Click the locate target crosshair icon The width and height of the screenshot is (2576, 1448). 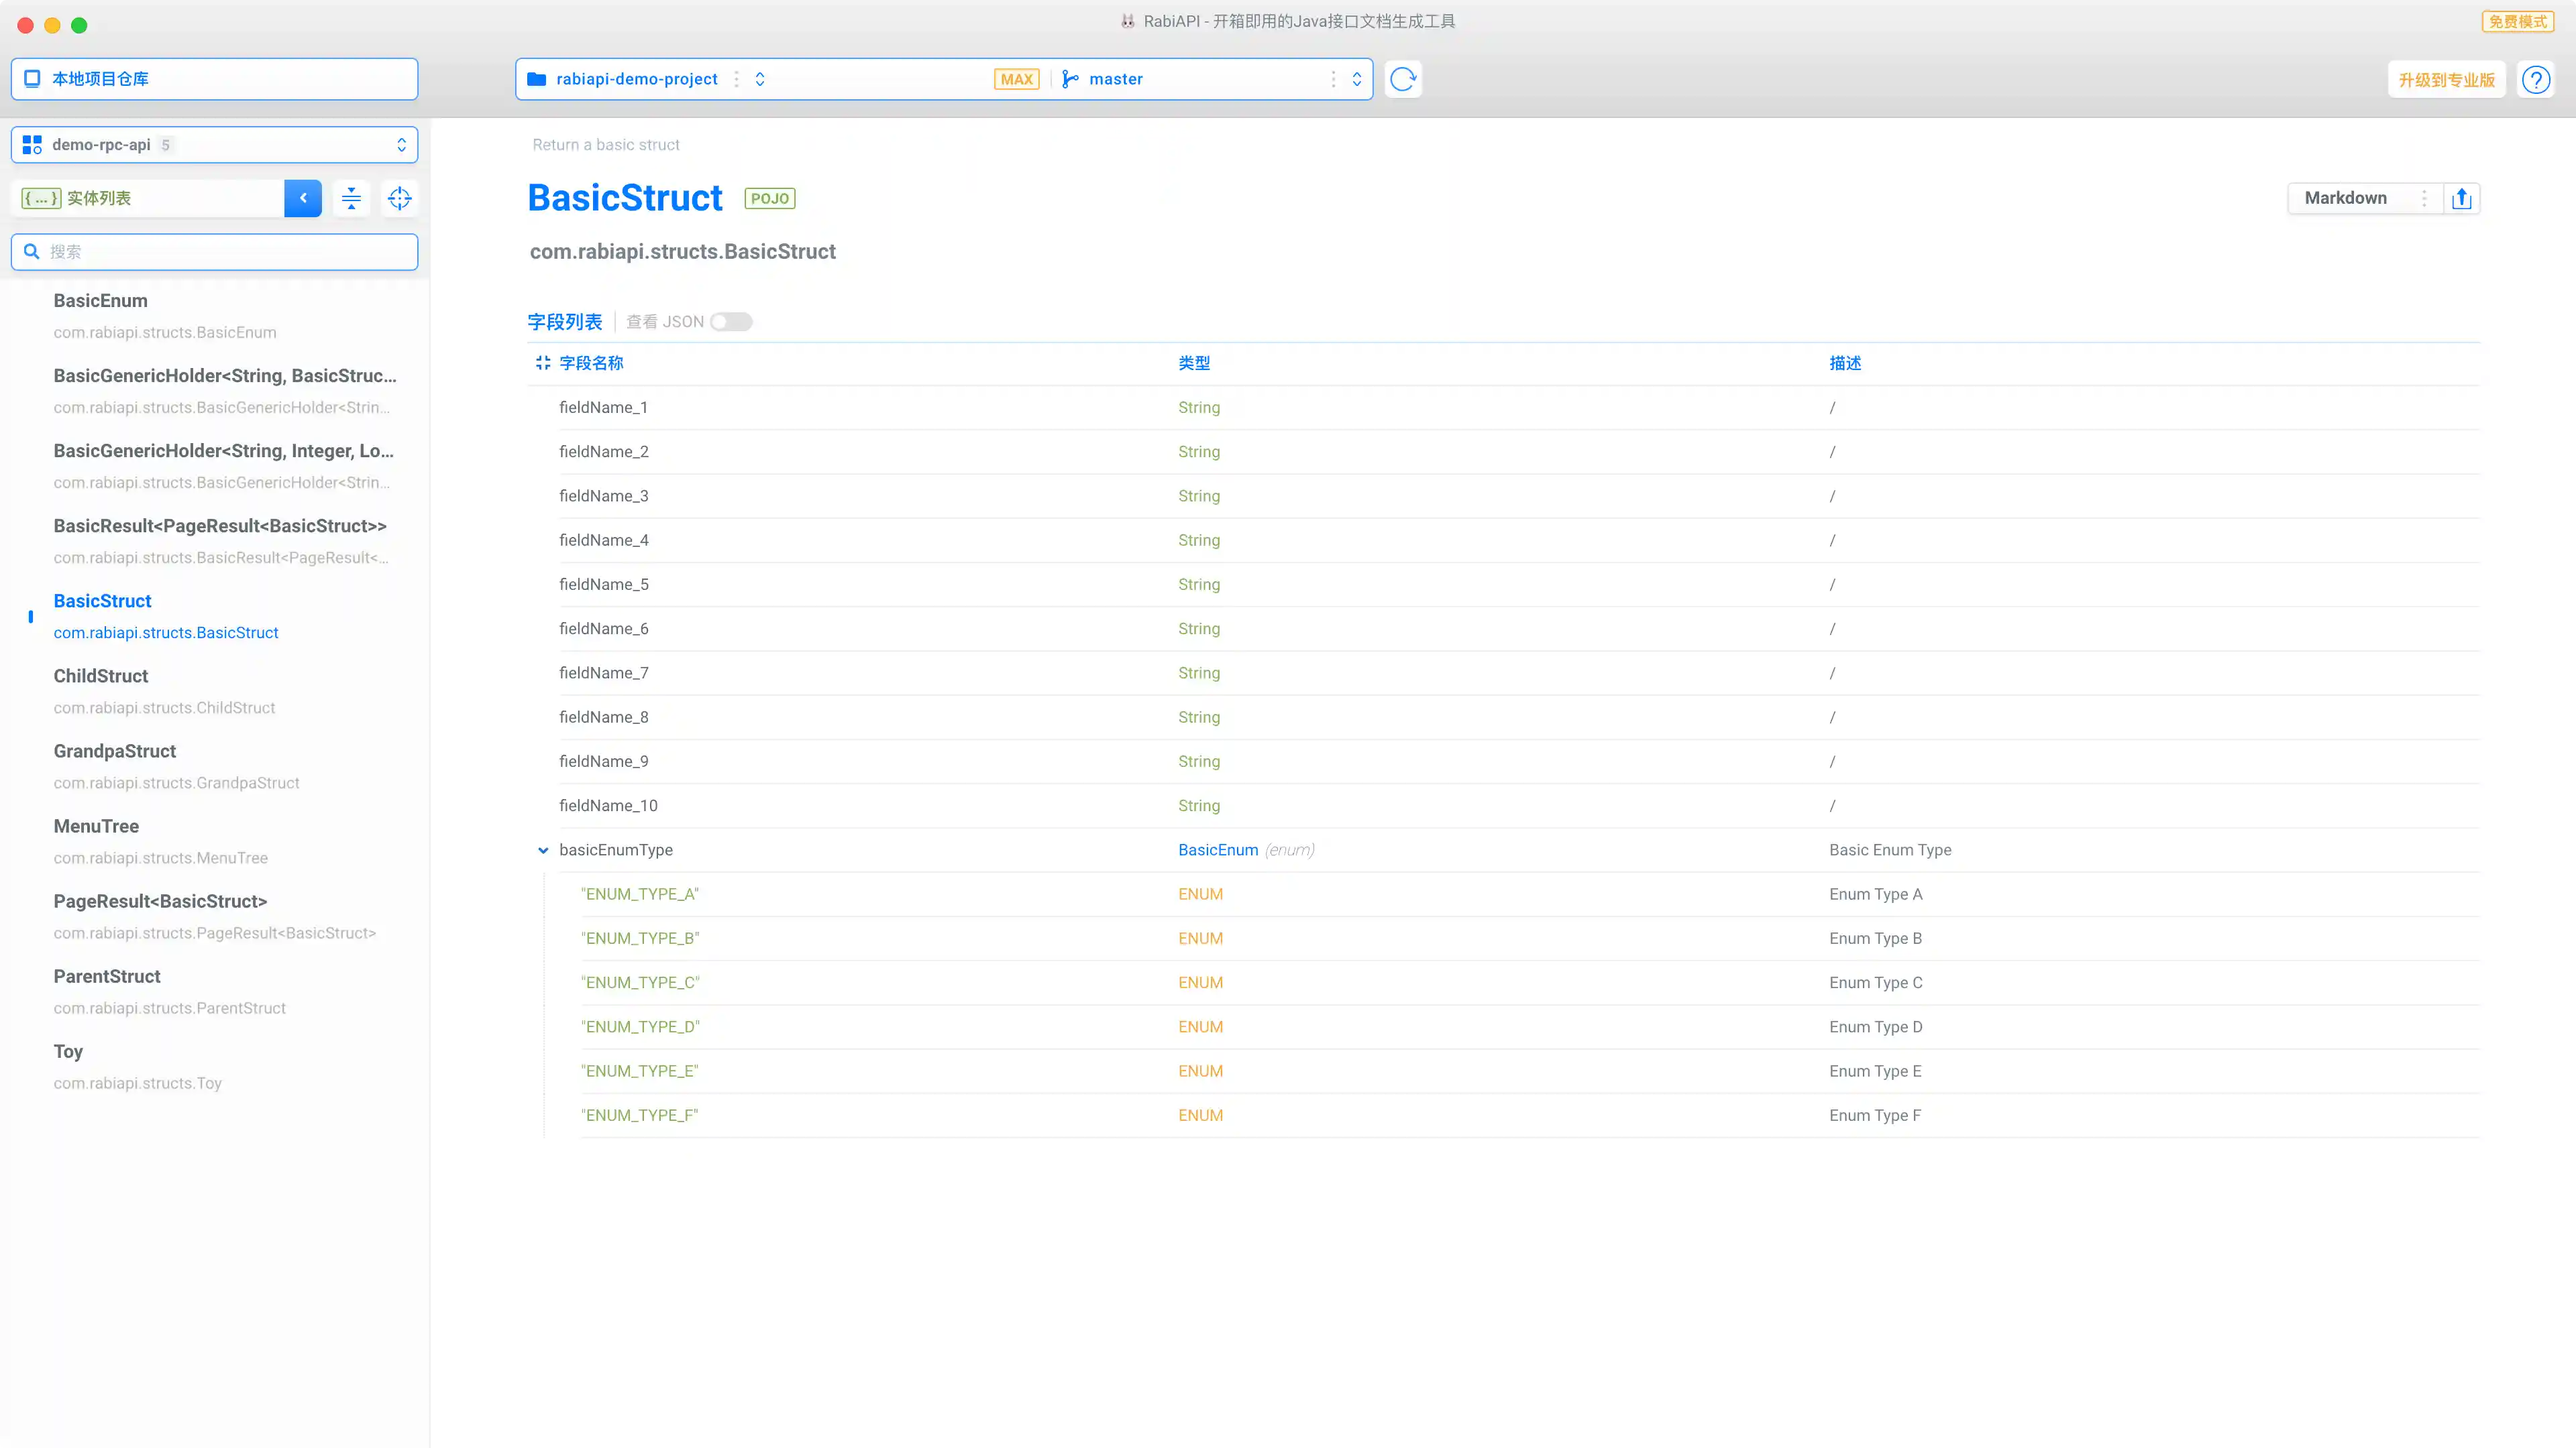click(x=399, y=198)
